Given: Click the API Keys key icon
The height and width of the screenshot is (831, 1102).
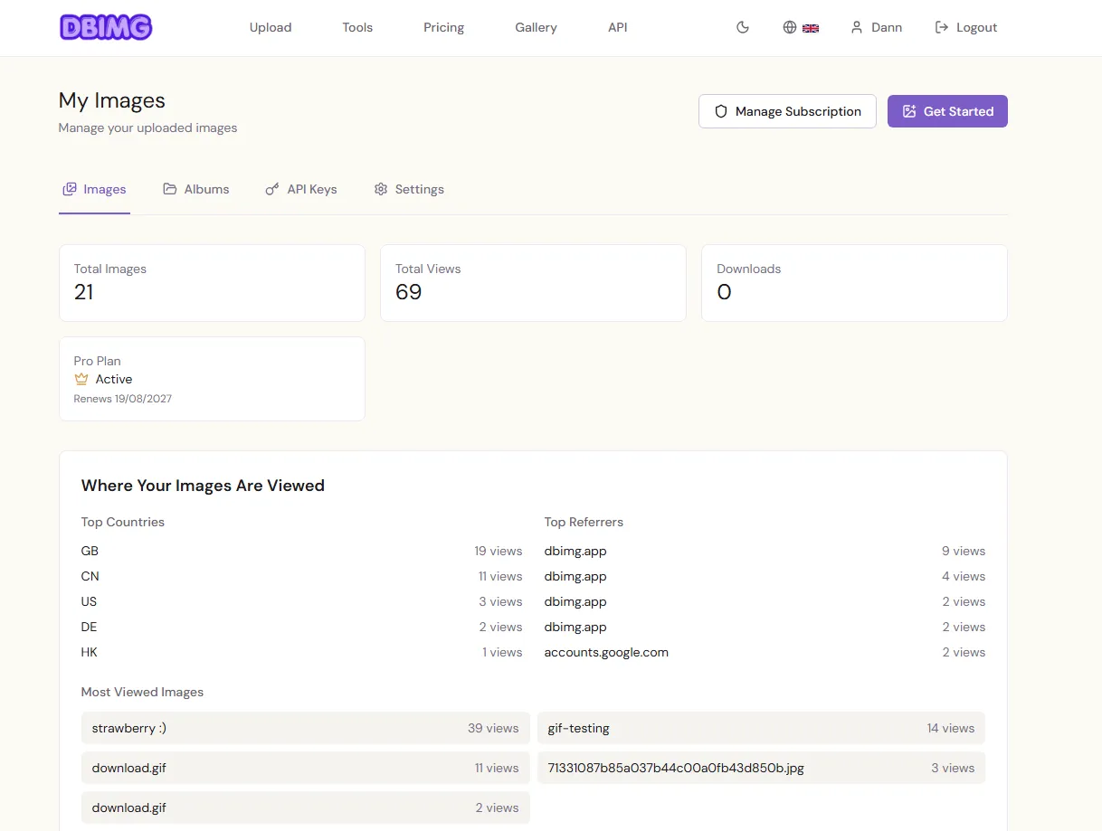Looking at the screenshot, I should pos(272,189).
